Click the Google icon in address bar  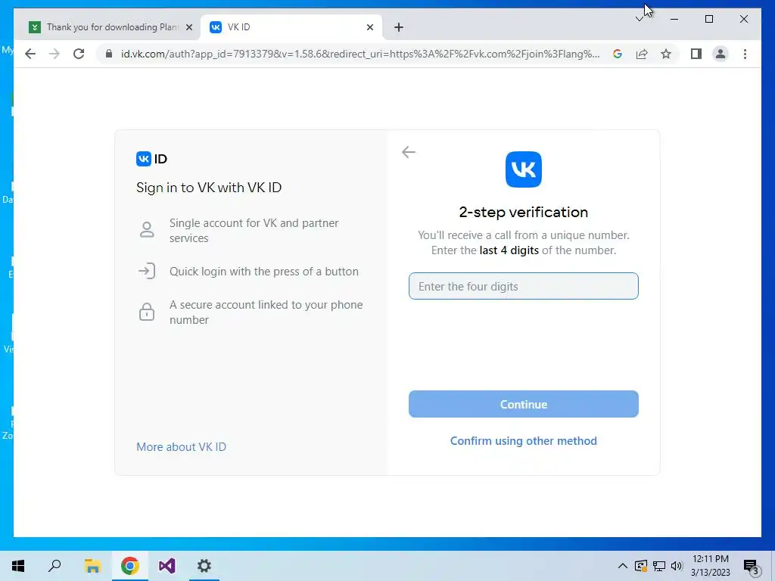618,54
